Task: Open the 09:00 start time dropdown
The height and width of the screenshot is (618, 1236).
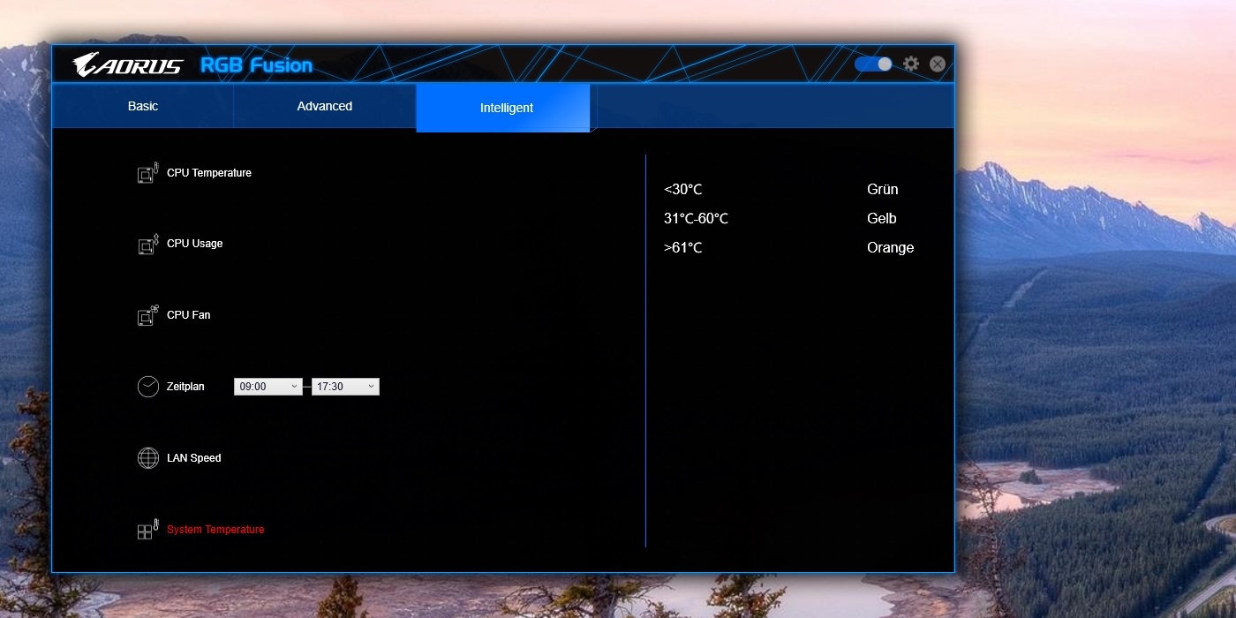Action: 268,387
